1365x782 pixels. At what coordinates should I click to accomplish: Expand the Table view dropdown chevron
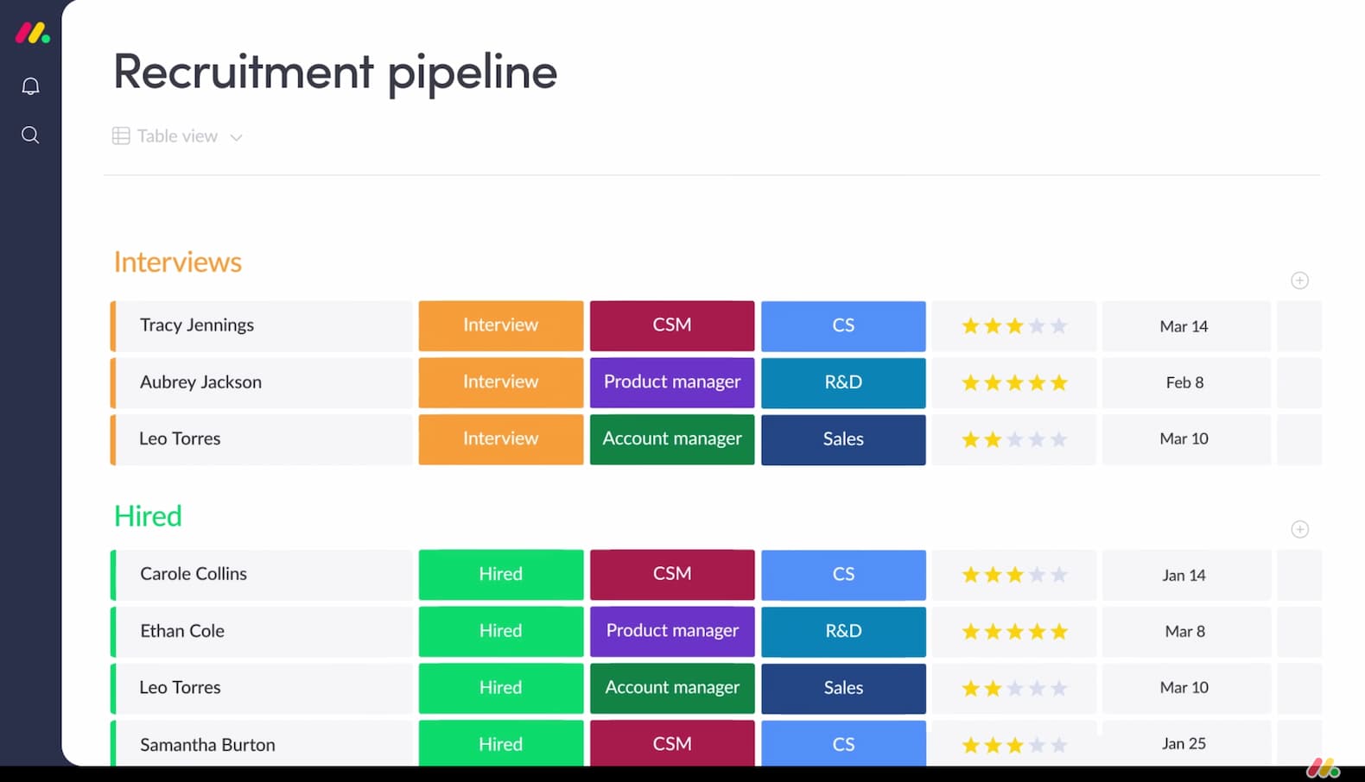236,137
